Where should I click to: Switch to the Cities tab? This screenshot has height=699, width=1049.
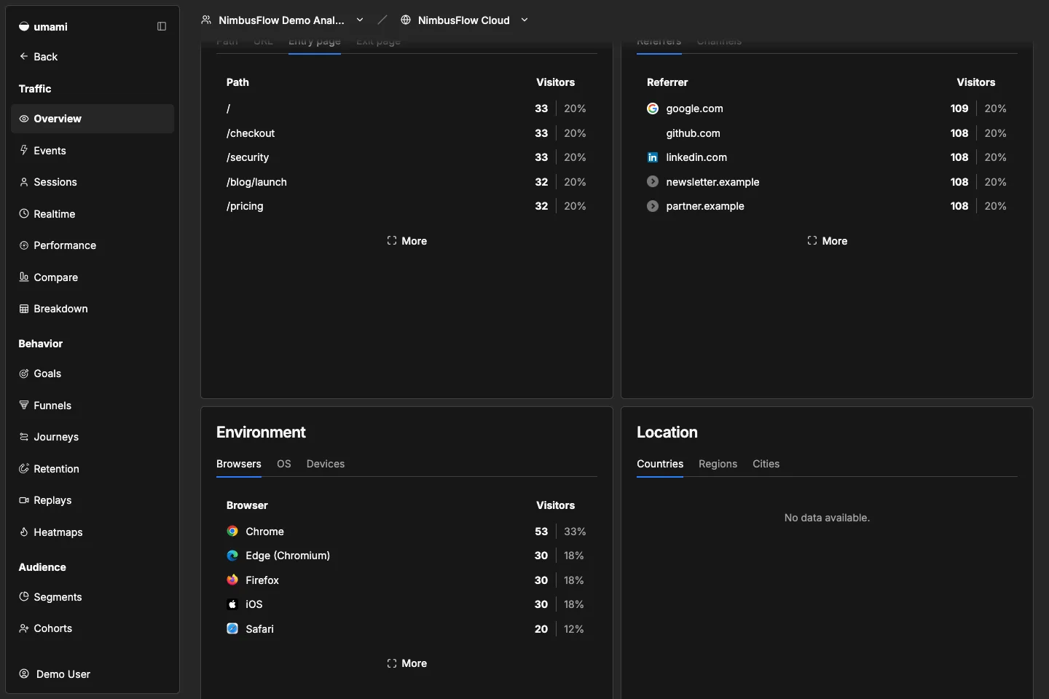tap(766, 464)
